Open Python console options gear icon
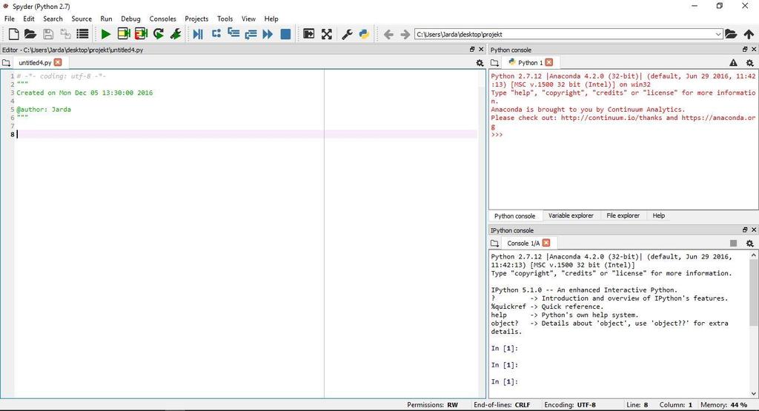 point(750,63)
